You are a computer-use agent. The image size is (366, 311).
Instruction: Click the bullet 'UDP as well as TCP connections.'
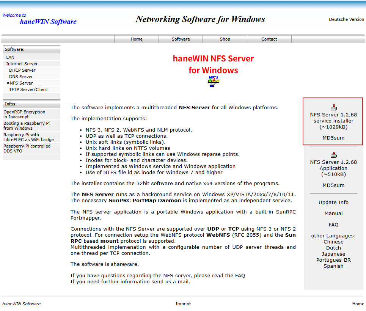127,136
